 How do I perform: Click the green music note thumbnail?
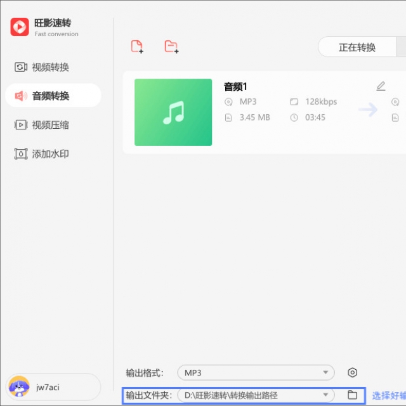coord(173,112)
